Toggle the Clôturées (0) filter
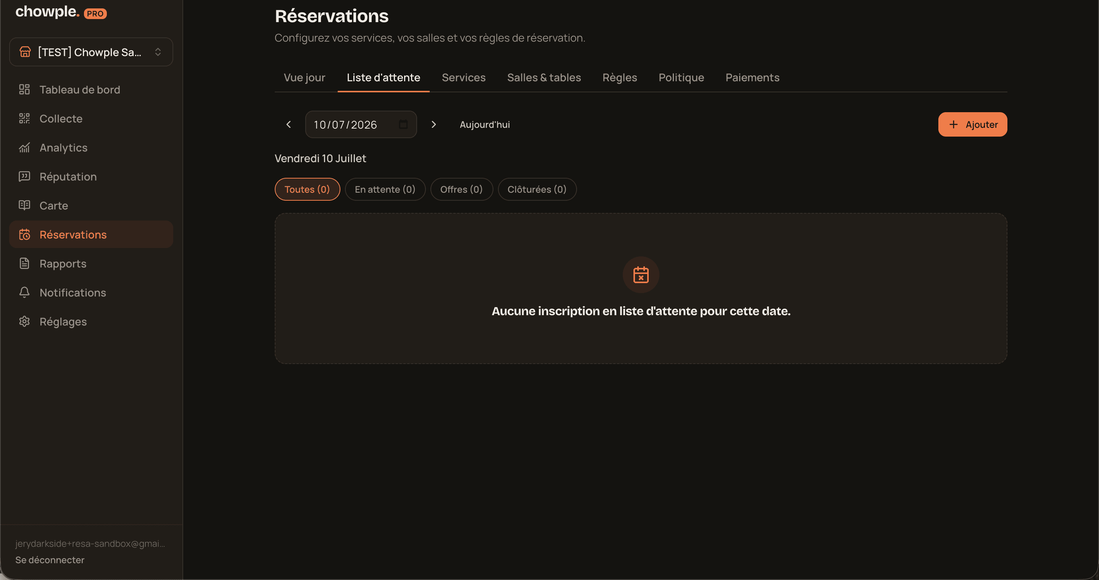 tap(537, 189)
